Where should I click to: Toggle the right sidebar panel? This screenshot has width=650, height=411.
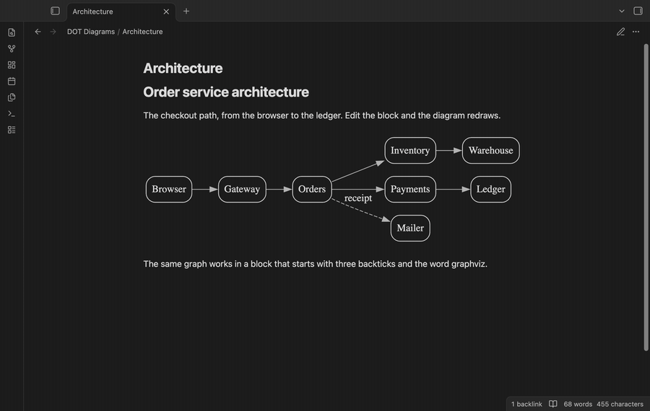638,11
